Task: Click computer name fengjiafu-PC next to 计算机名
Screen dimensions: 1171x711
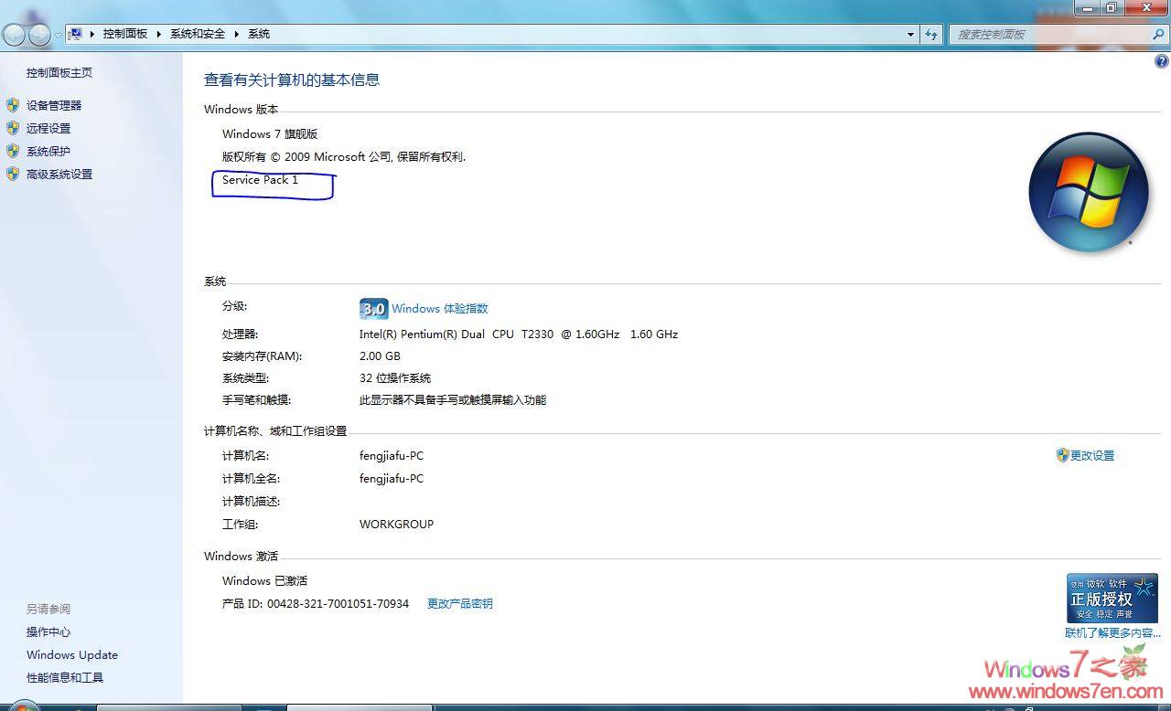Action: (392, 455)
